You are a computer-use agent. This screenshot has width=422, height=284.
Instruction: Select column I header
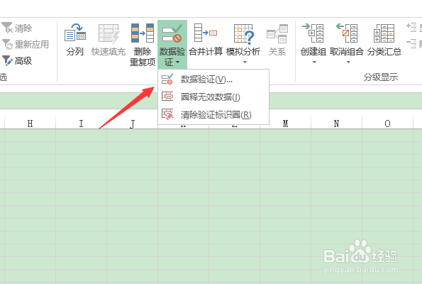coord(81,124)
